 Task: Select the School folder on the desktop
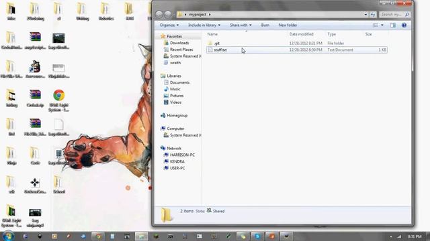pos(58,185)
